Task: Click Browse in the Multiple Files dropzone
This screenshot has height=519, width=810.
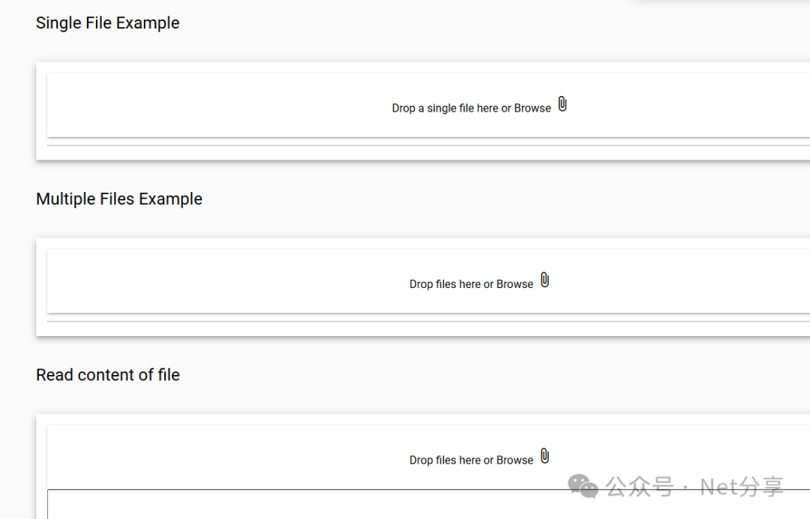Action: pyautogui.click(x=514, y=284)
